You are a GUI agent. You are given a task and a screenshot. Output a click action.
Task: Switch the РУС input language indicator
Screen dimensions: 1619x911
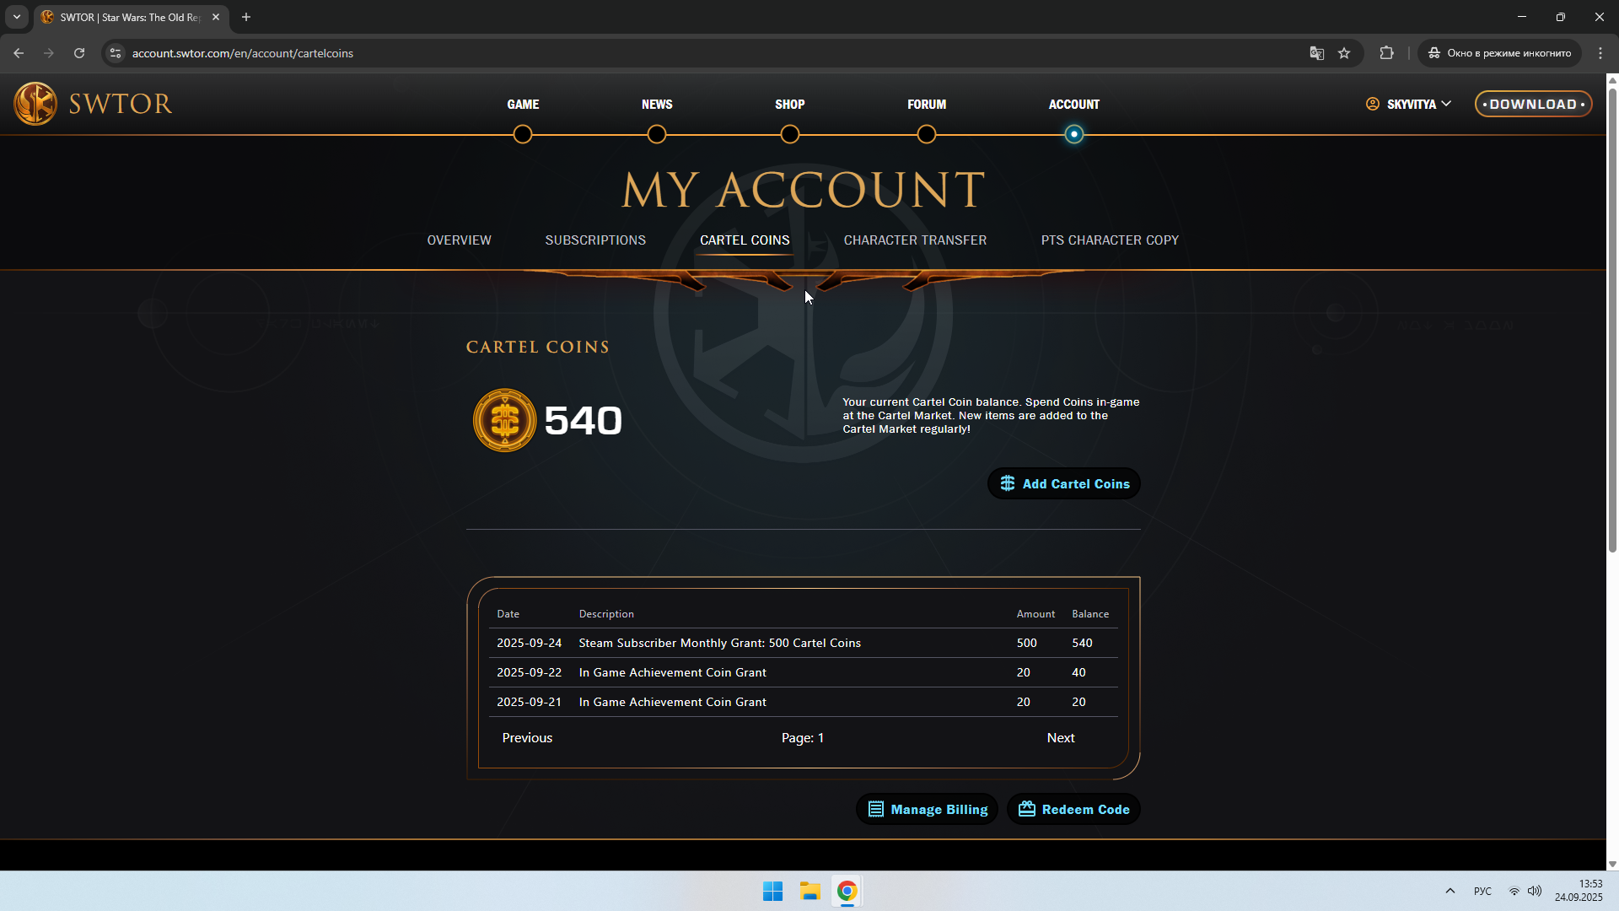point(1482,891)
